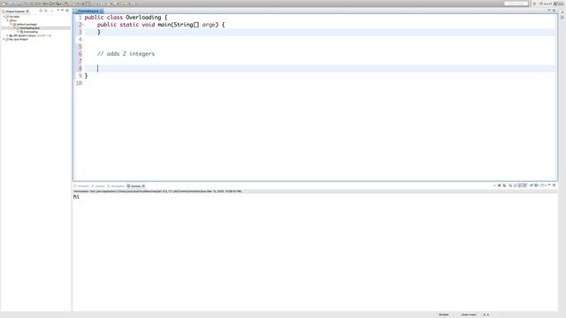Maximize the Project Explorer panel
The width and height of the screenshot is (566, 318).
pyautogui.click(x=67, y=11)
